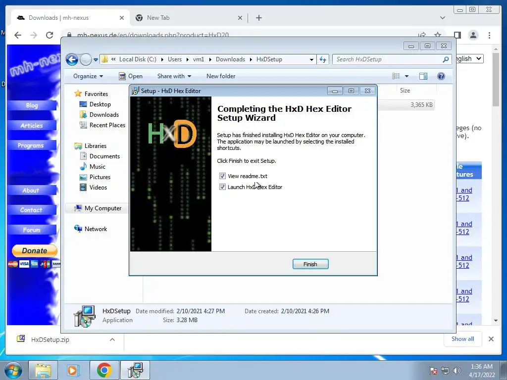507x380 pixels.
Task: Select My Computer in navigation pane
Action: point(103,208)
